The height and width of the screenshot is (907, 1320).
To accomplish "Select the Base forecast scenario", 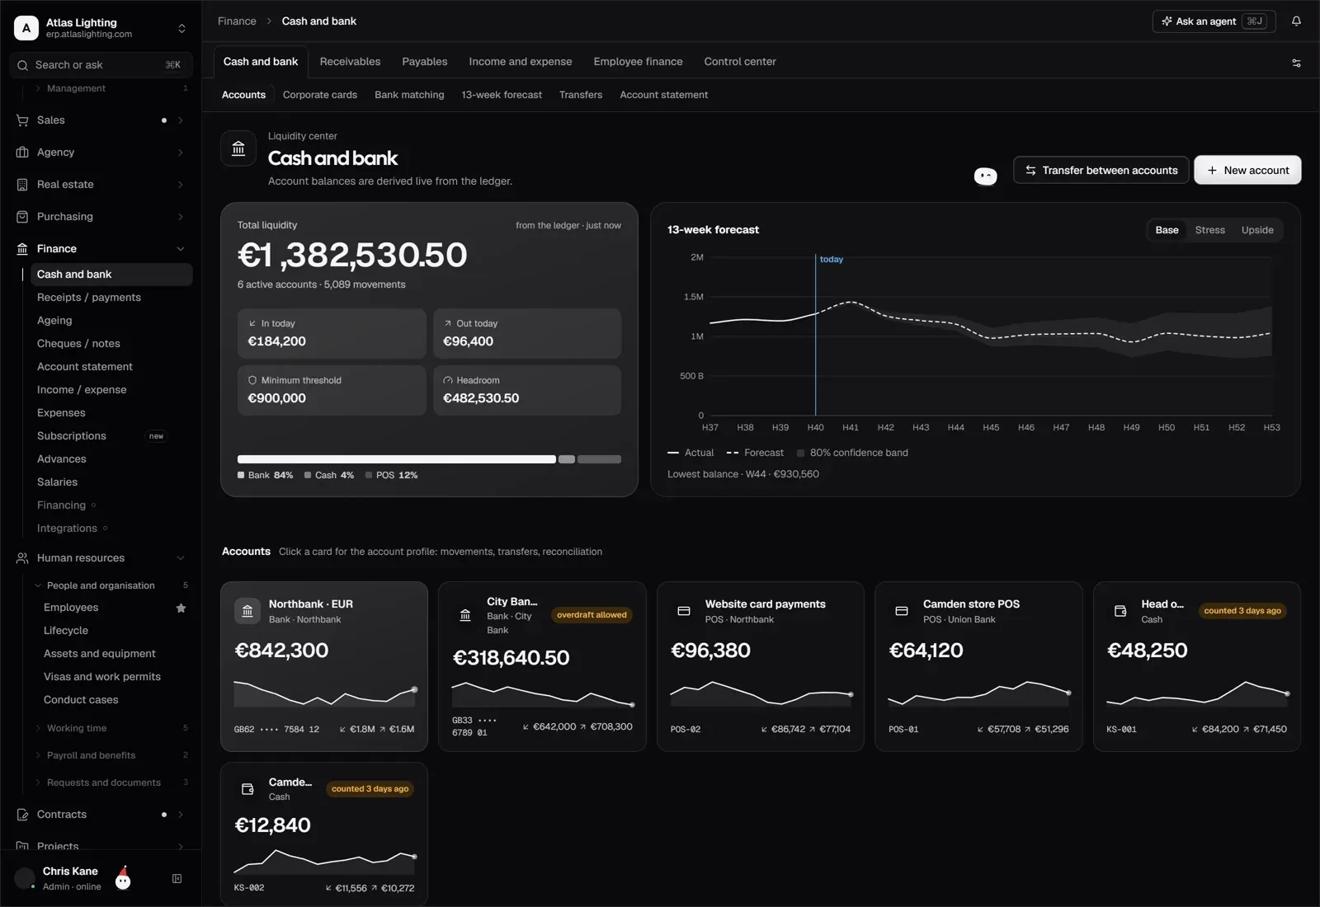I will [x=1167, y=230].
